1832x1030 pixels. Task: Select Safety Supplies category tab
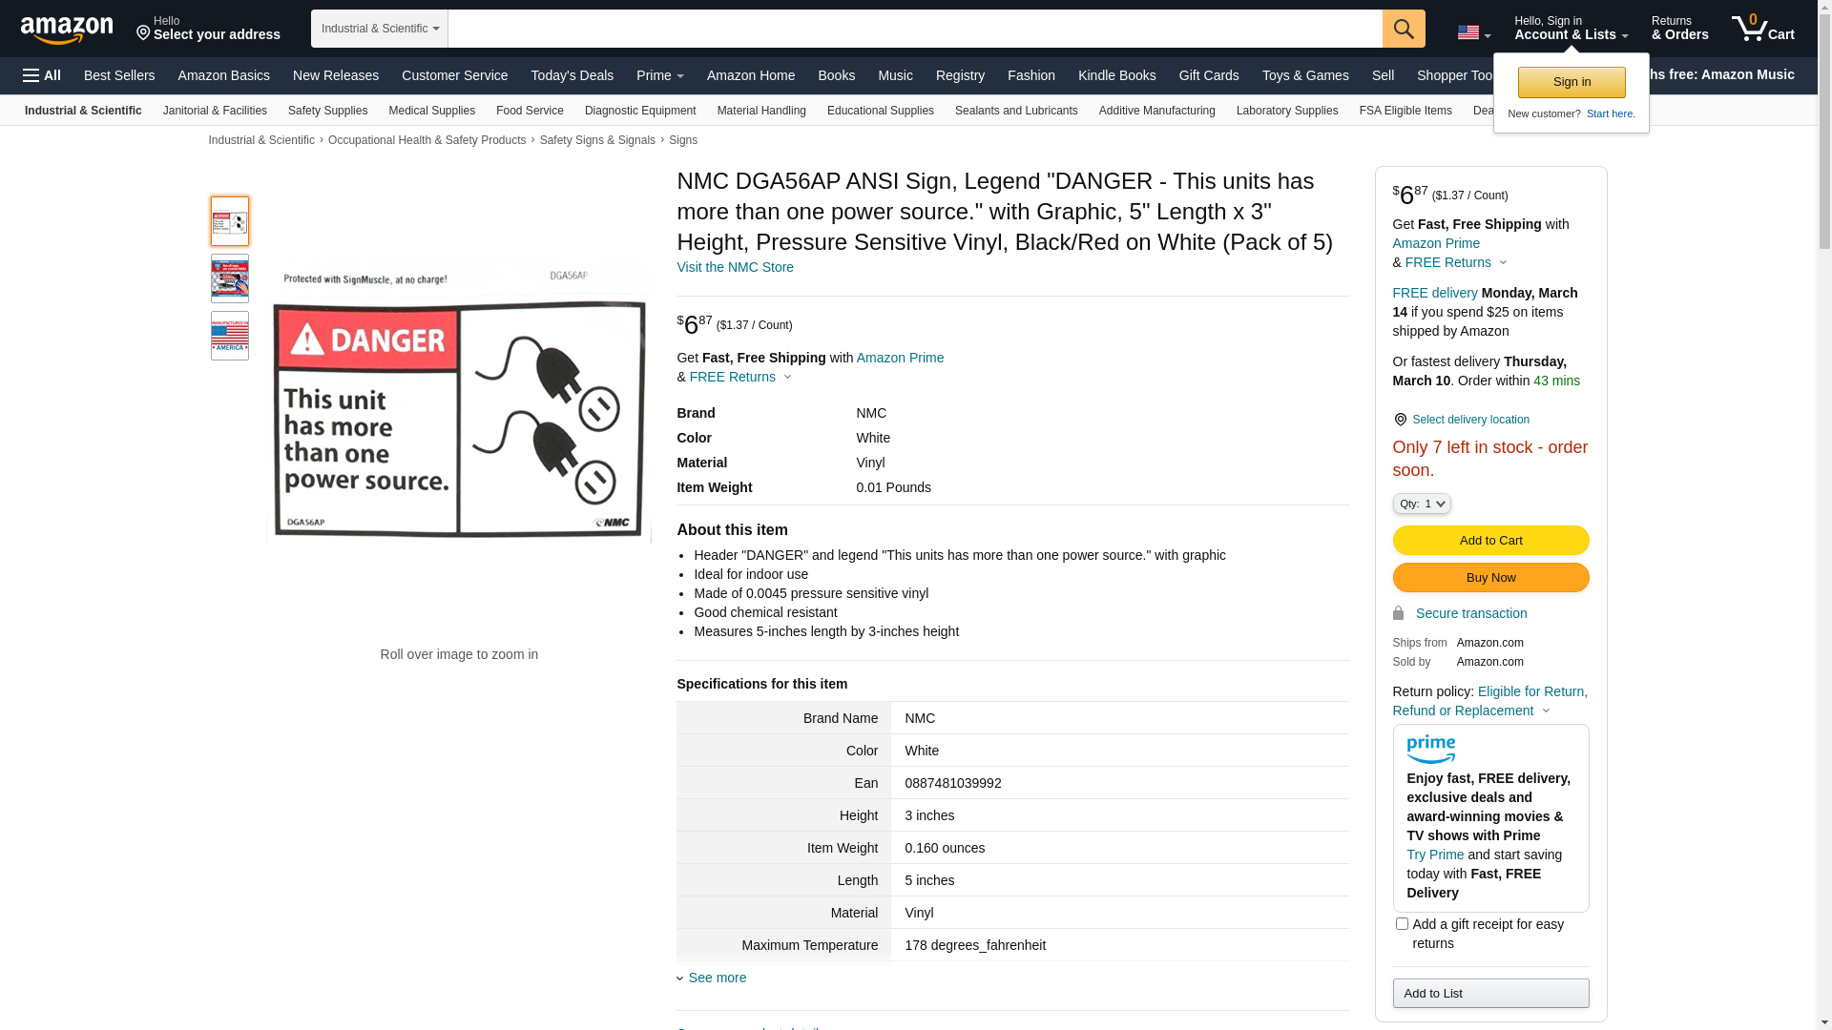point(327,111)
